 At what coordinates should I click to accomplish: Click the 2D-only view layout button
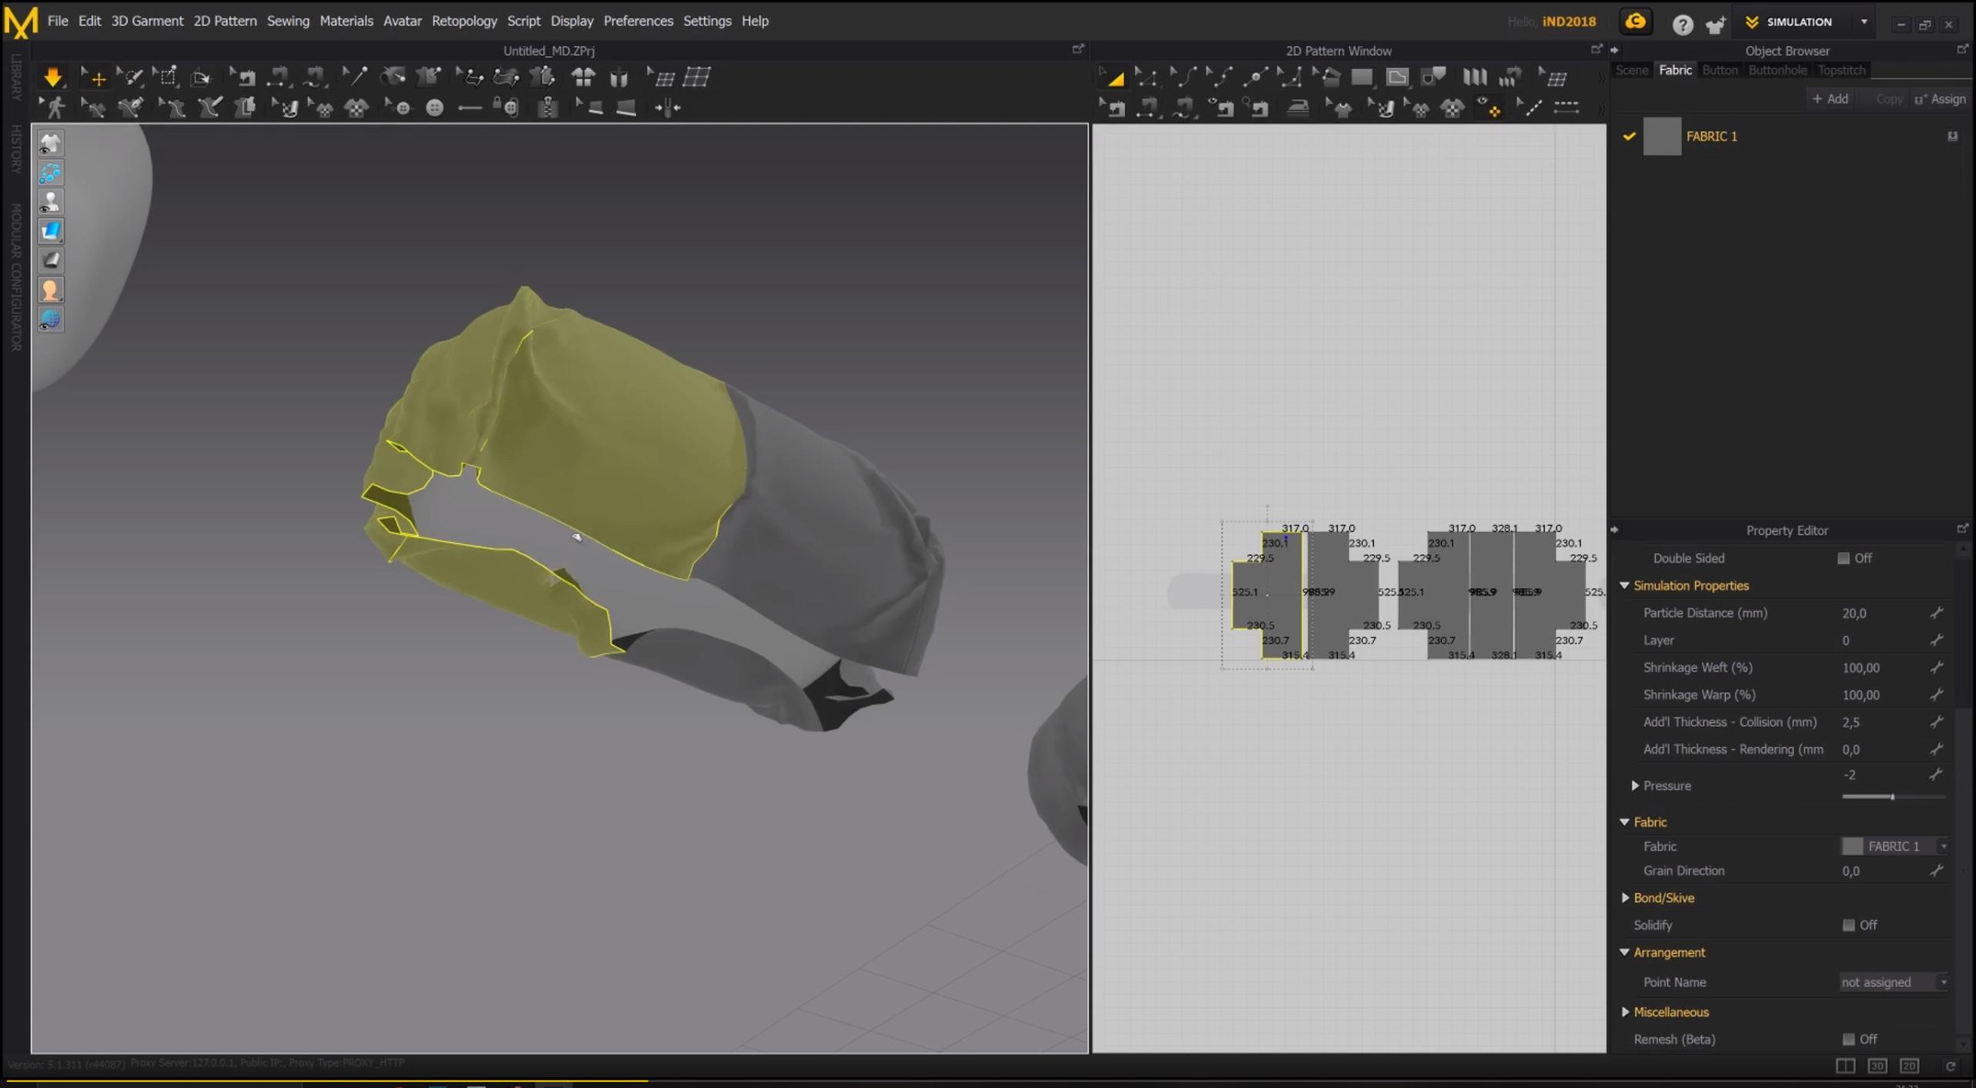(1910, 1066)
